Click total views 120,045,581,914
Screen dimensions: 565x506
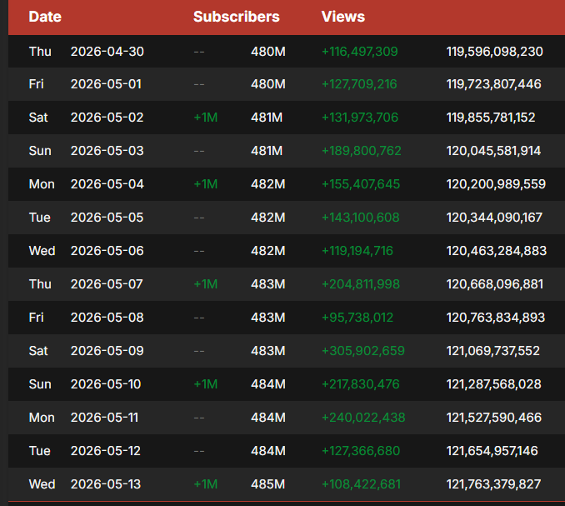click(x=493, y=151)
